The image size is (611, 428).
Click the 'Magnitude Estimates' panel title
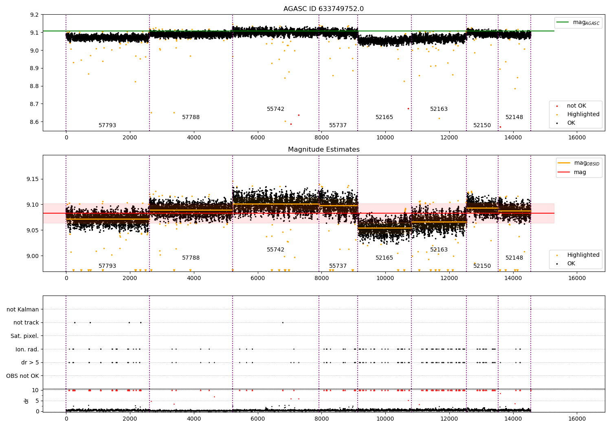(x=323, y=150)
